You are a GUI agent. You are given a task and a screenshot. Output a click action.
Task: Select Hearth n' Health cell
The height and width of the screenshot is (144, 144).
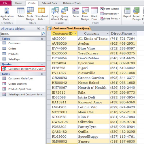(93, 88)
